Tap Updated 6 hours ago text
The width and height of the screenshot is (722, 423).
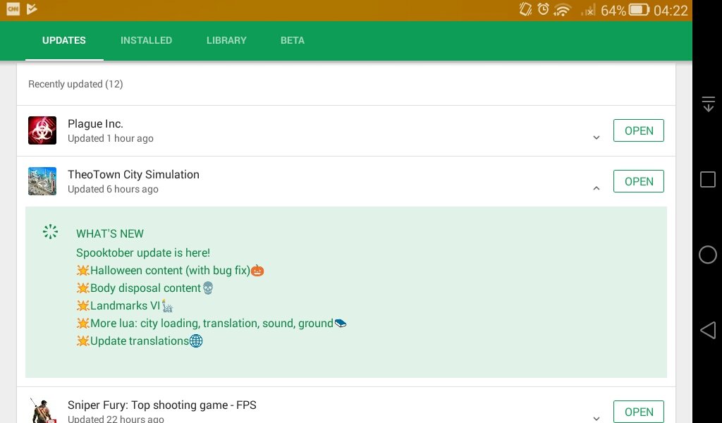pos(113,189)
